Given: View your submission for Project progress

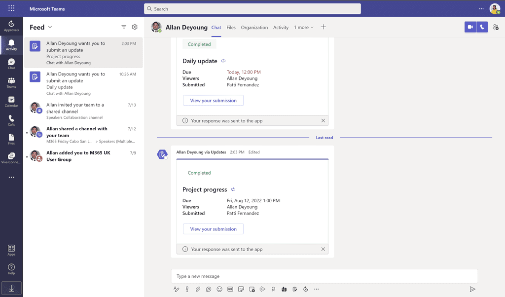Looking at the screenshot, I should click(x=213, y=229).
